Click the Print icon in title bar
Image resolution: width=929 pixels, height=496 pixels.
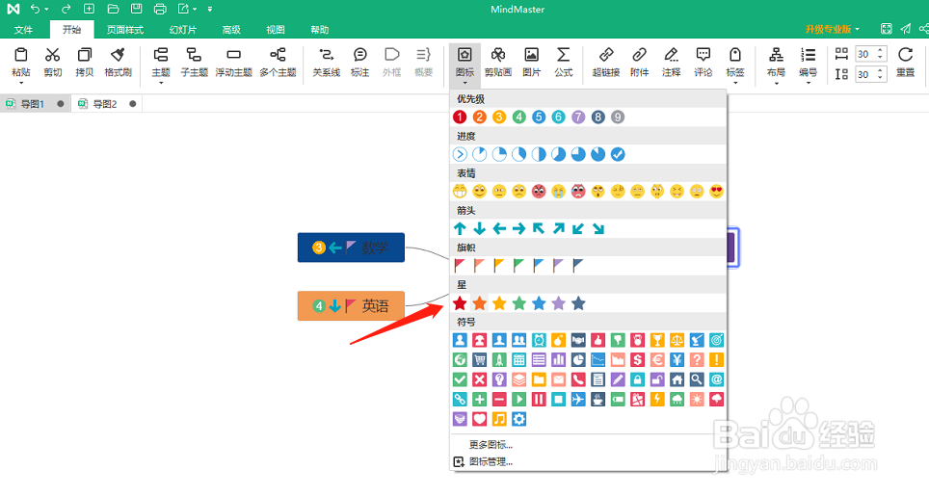(x=160, y=9)
